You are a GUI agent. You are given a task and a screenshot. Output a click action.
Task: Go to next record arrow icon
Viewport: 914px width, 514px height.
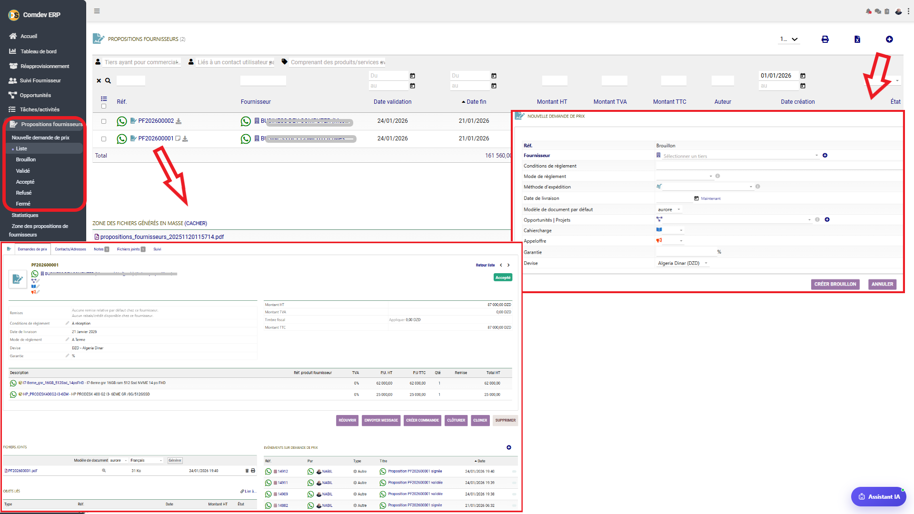click(508, 265)
